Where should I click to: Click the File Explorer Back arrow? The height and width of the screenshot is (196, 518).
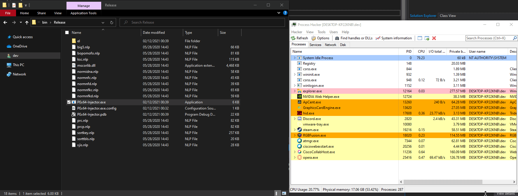pos(5,22)
